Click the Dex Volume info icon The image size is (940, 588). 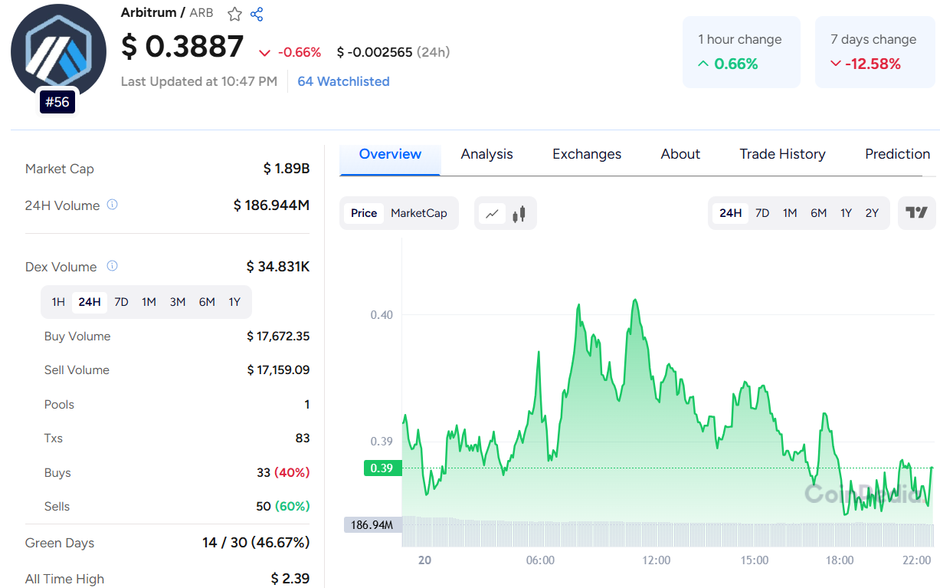(112, 266)
